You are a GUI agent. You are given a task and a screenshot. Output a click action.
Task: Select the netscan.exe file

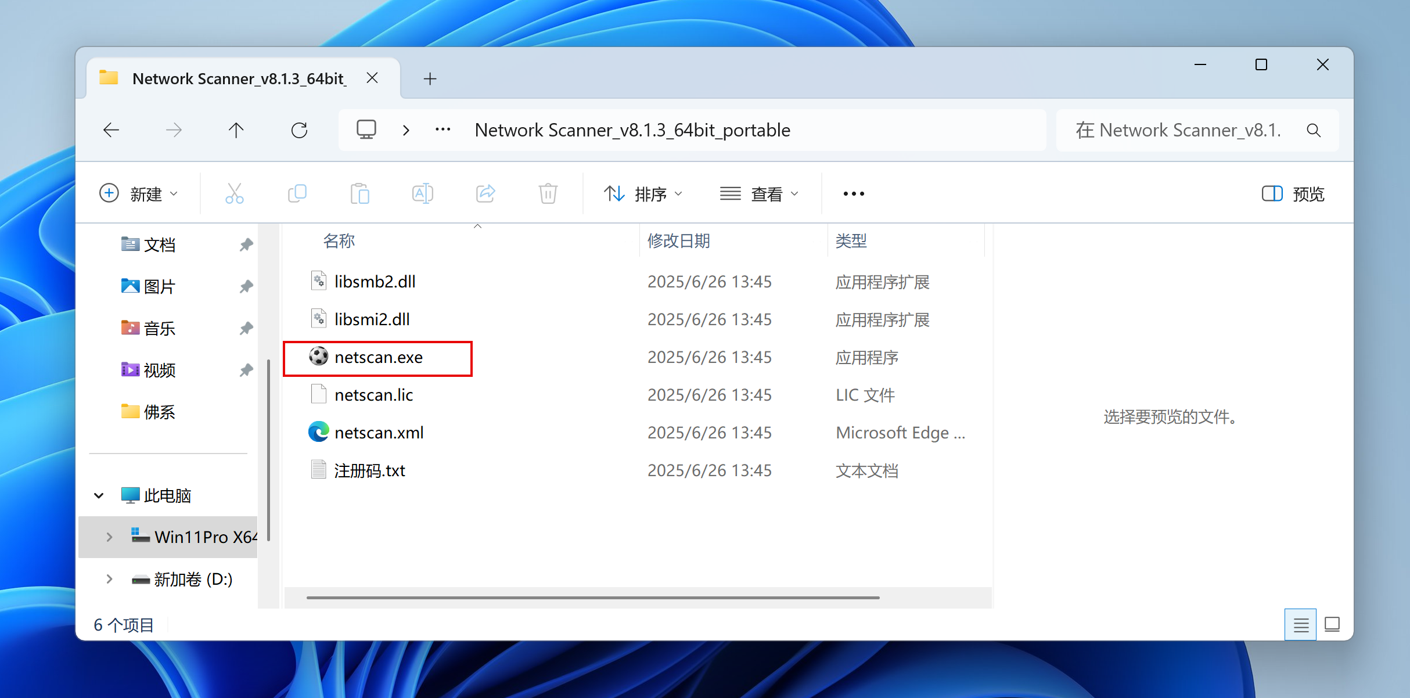[378, 357]
